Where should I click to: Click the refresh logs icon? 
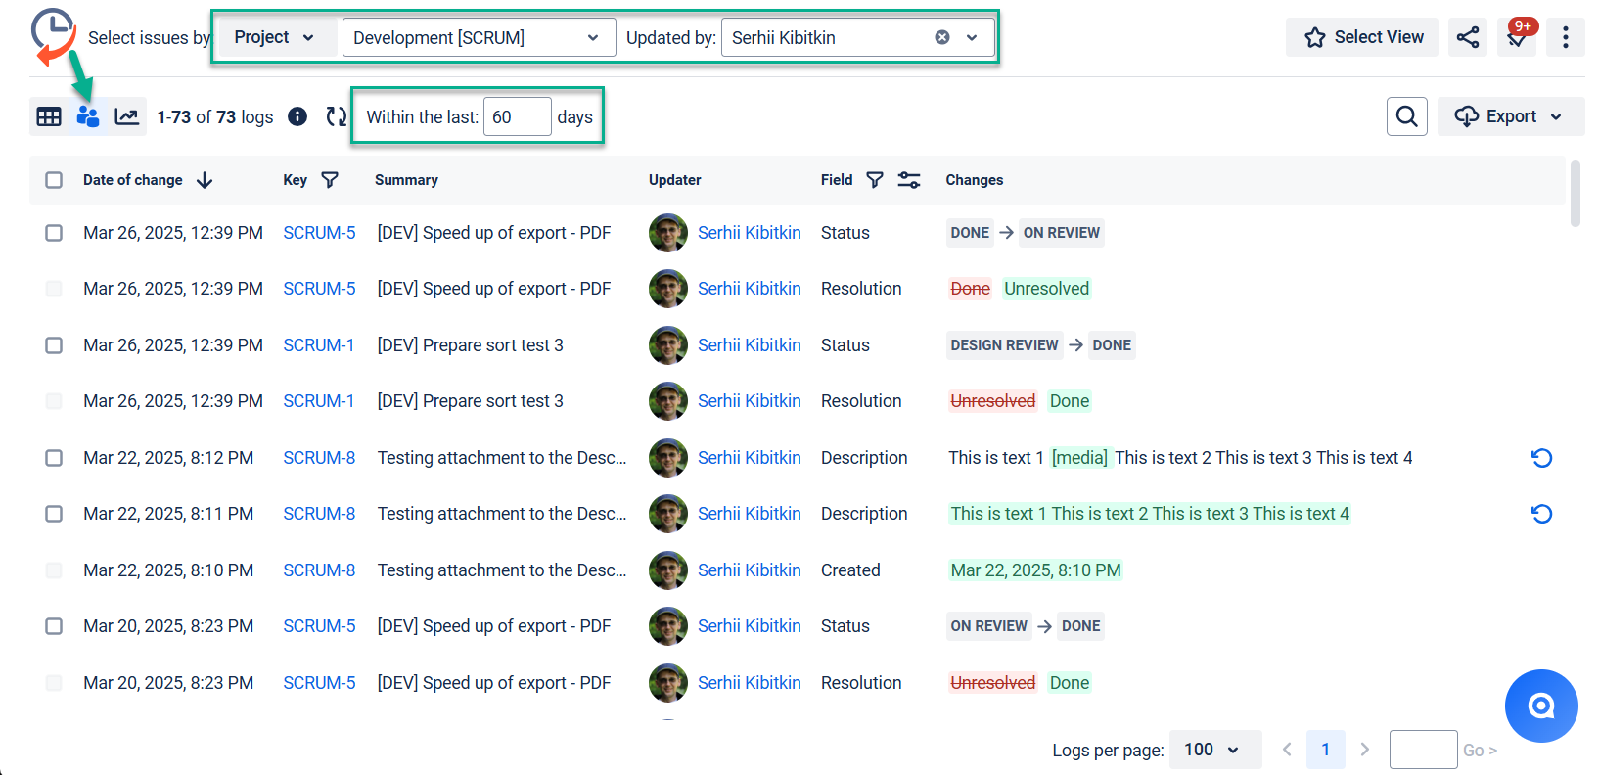click(x=337, y=116)
